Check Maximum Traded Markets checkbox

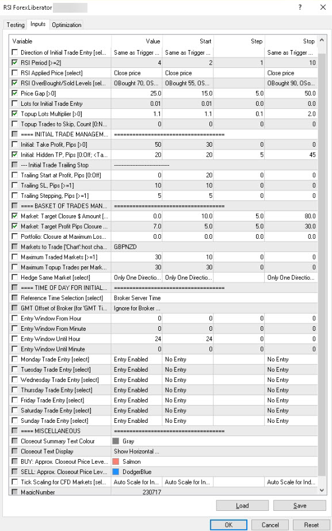point(14,257)
